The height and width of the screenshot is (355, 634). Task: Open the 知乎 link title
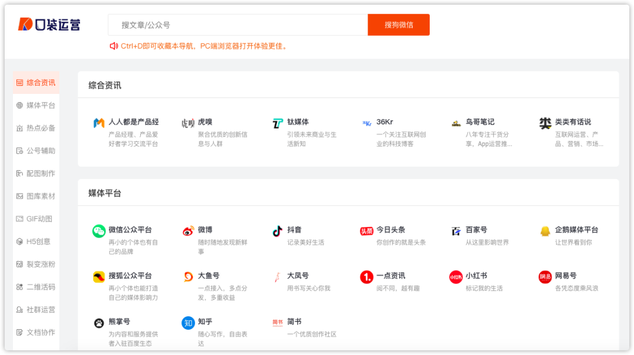tap(205, 322)
